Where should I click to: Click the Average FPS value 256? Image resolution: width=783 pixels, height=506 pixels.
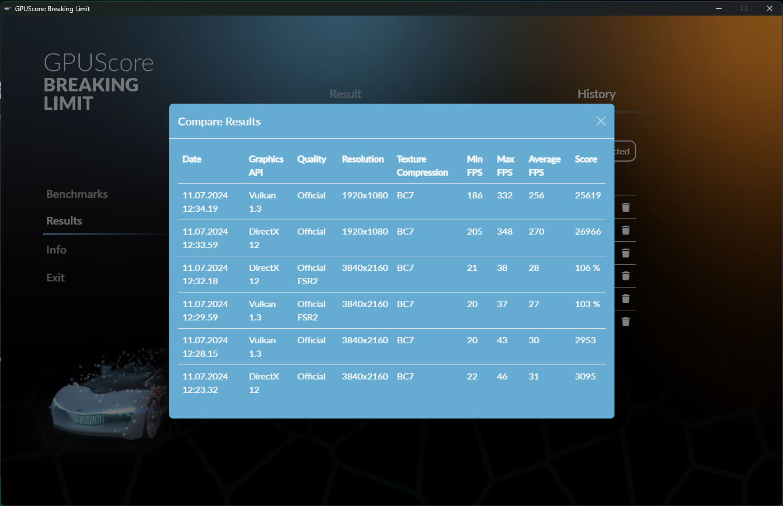tap(536, 196)
